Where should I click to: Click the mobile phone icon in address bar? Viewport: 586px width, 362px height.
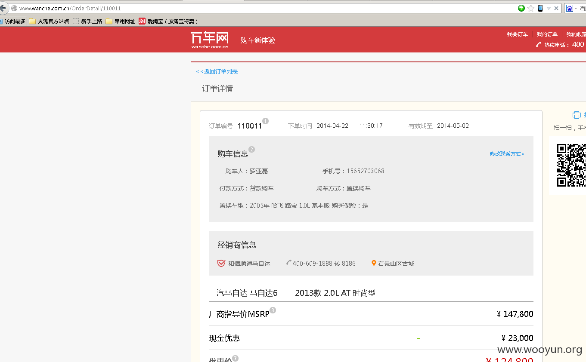point(540,8)
